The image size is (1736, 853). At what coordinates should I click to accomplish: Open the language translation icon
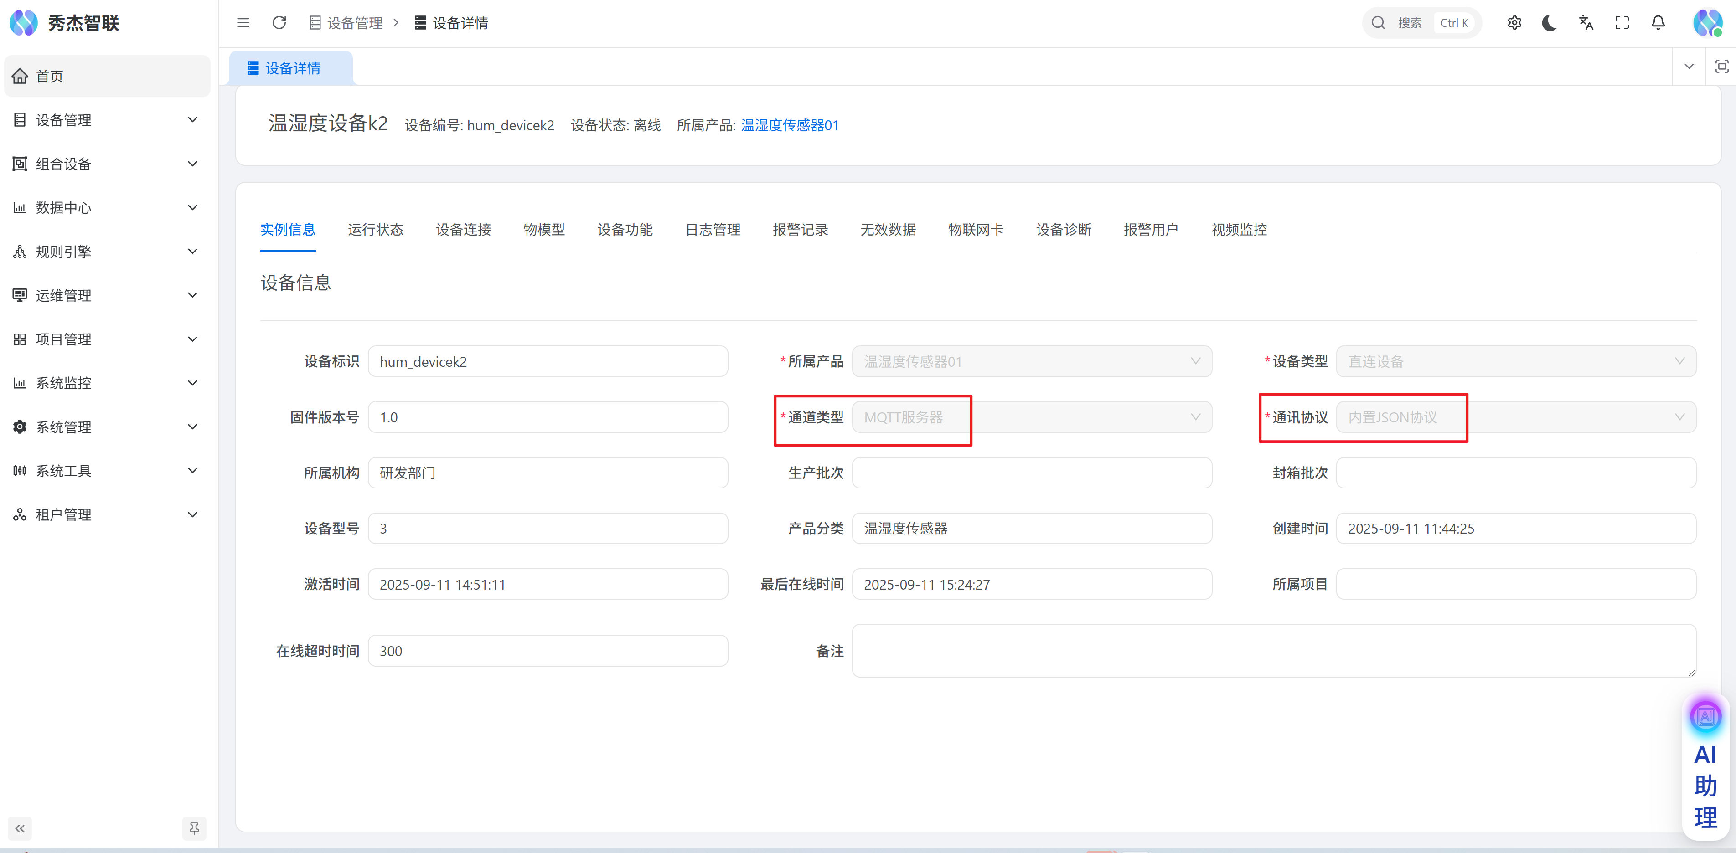pos(1586,23)
